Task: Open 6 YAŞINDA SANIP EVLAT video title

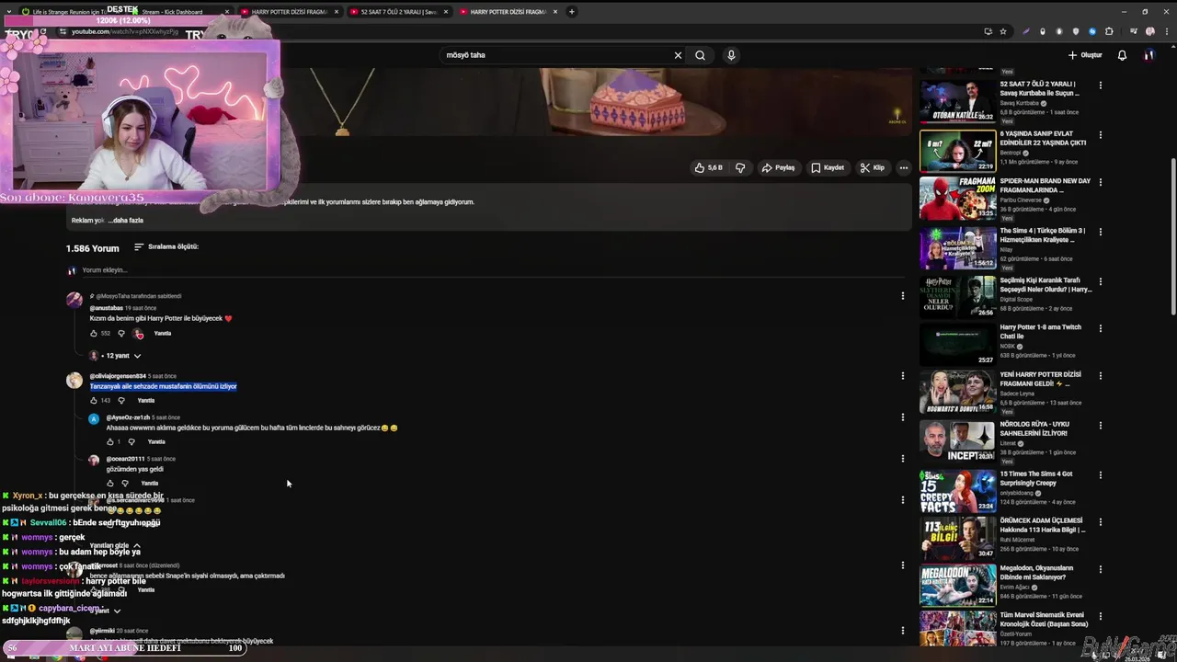Action: [1043, 138]
